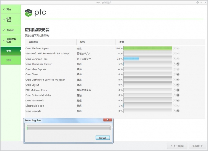Screen dimensions: 208x151
Task: Click retry icon for Creo Distributed Services Manager
Action: 174,80
